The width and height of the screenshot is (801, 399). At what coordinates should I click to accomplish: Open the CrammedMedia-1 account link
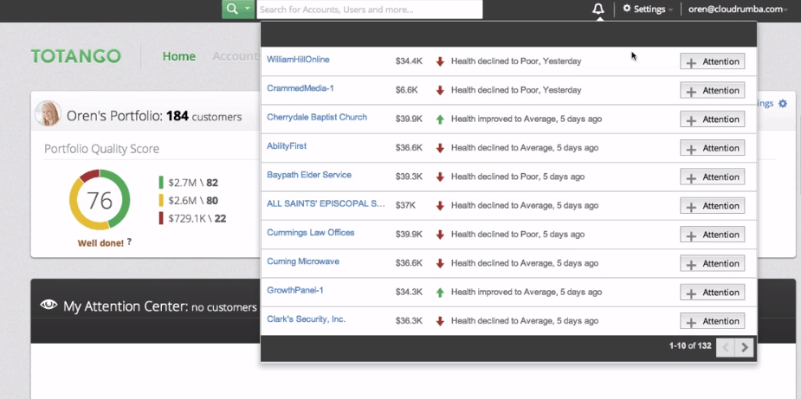pyautogui.click(x=300, y=88)
